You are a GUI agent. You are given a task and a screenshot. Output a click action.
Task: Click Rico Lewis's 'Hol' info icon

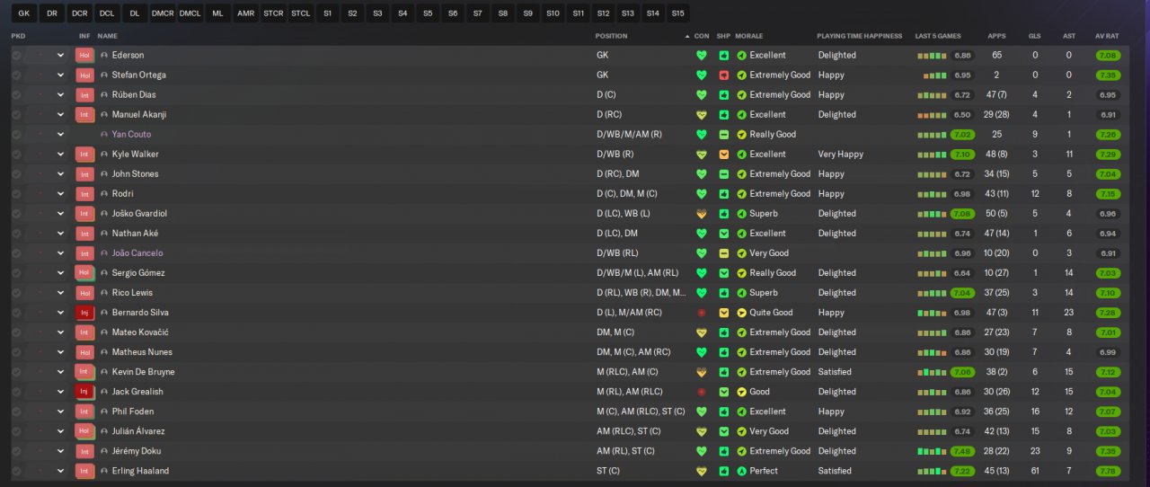tap(84, 293)
